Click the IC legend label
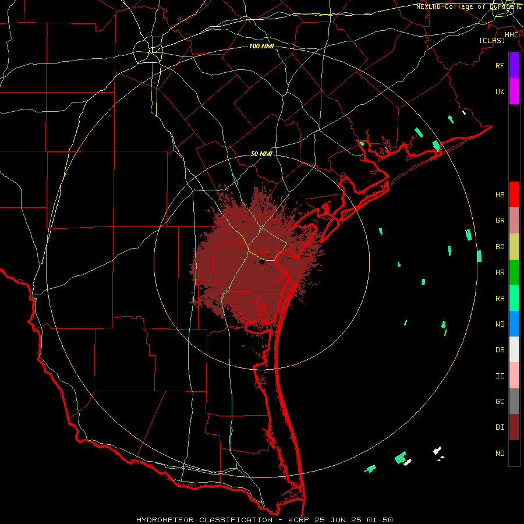The image size is (524, 524). (x=500, y=376)
